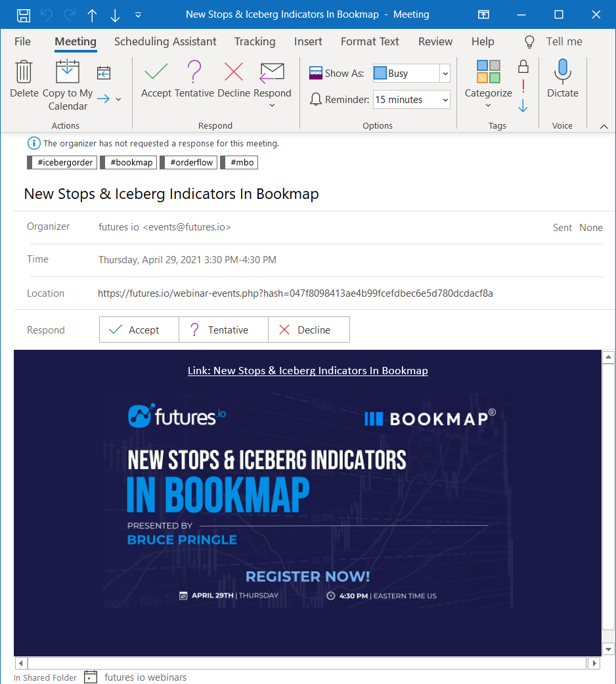The image size is (616, 684).
Task: Click organizer futures io email address
Action: (164, 227)
